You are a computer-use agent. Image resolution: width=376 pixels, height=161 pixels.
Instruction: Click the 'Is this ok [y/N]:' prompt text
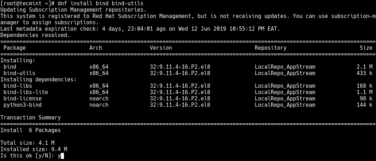pos(28,156)
